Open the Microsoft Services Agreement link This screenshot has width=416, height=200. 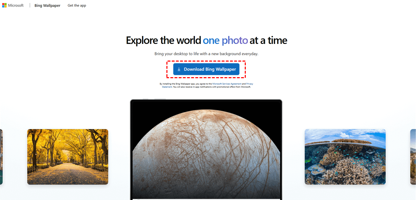pyautogui.click(x=227, y=84)
